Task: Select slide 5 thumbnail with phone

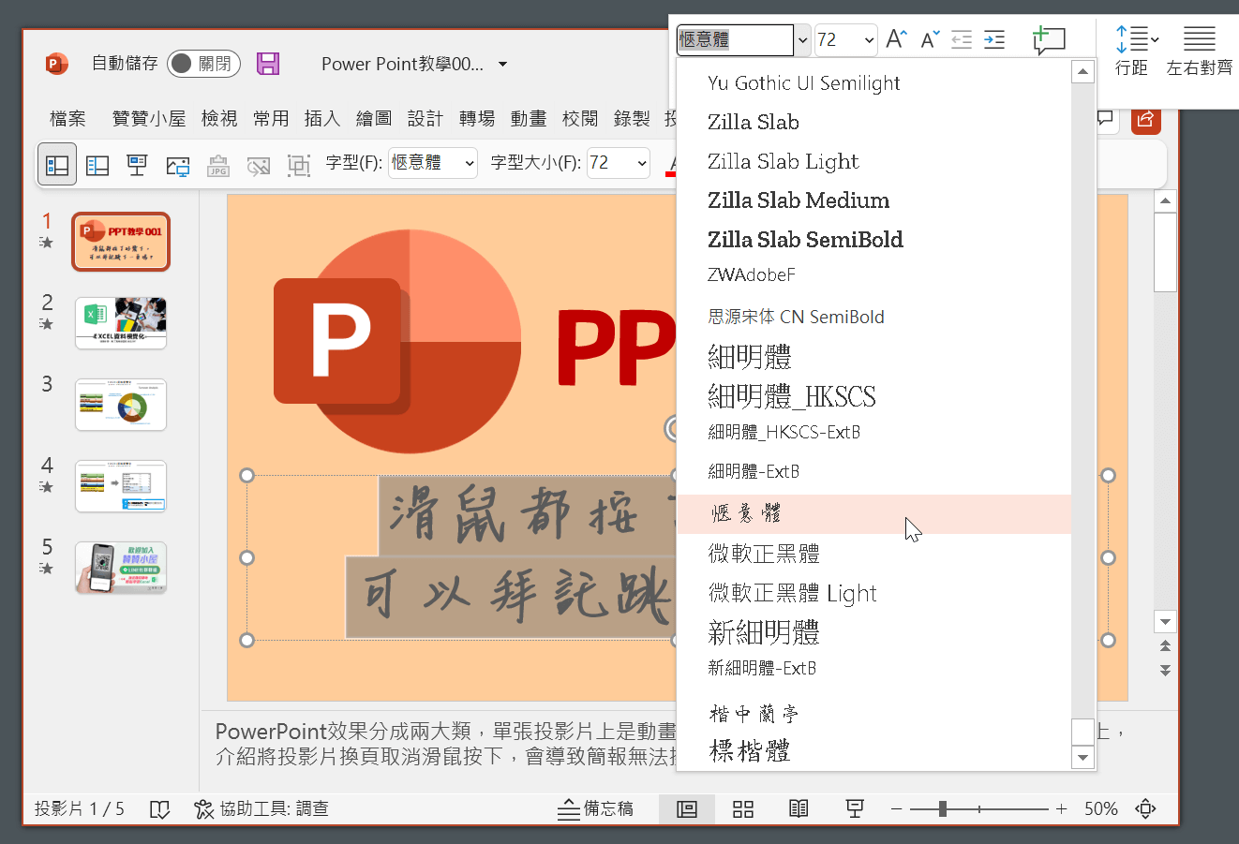Action: (121, 568)
